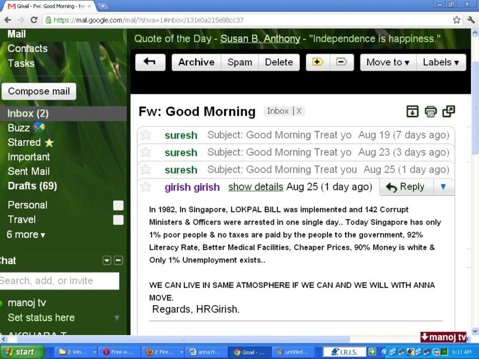The image size is (479, 359).
Task: Star the girish girish message
Action: (145, 187)
